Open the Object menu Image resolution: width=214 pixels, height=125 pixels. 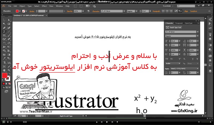click(22, 6)
